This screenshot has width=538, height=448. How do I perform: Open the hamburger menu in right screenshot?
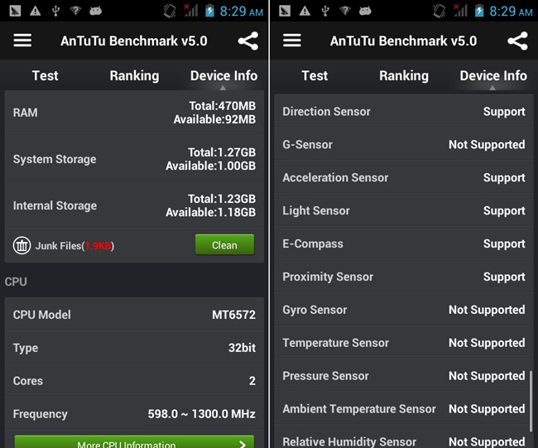coord(292,41)
